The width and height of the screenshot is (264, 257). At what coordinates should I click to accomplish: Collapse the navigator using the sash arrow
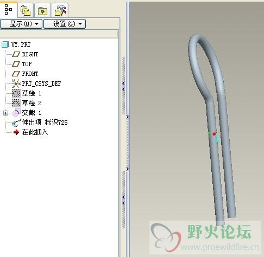click(123, 83)
